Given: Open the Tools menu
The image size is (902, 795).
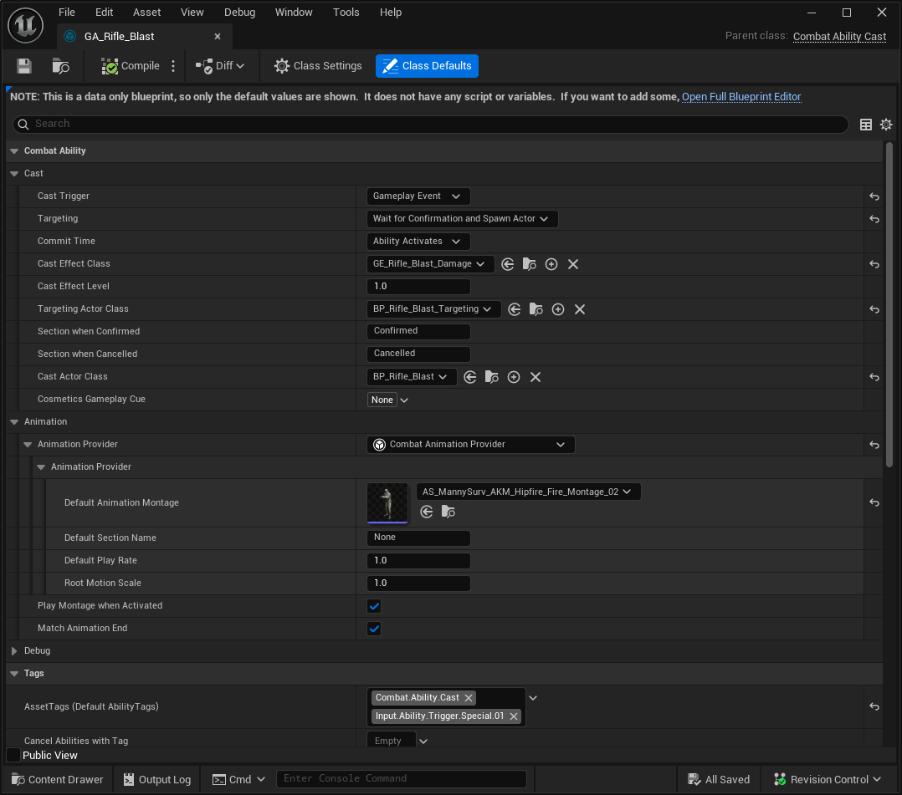Looking at the screenshot, I should pos(346,13).
